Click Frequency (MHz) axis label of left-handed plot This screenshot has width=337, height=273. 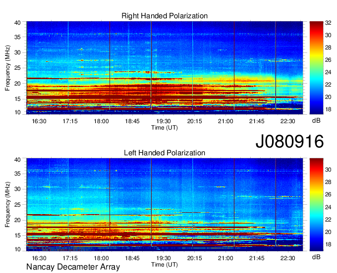point(7,205)
